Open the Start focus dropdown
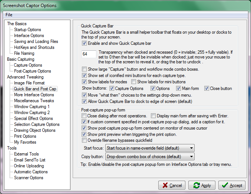 (150, 148)
